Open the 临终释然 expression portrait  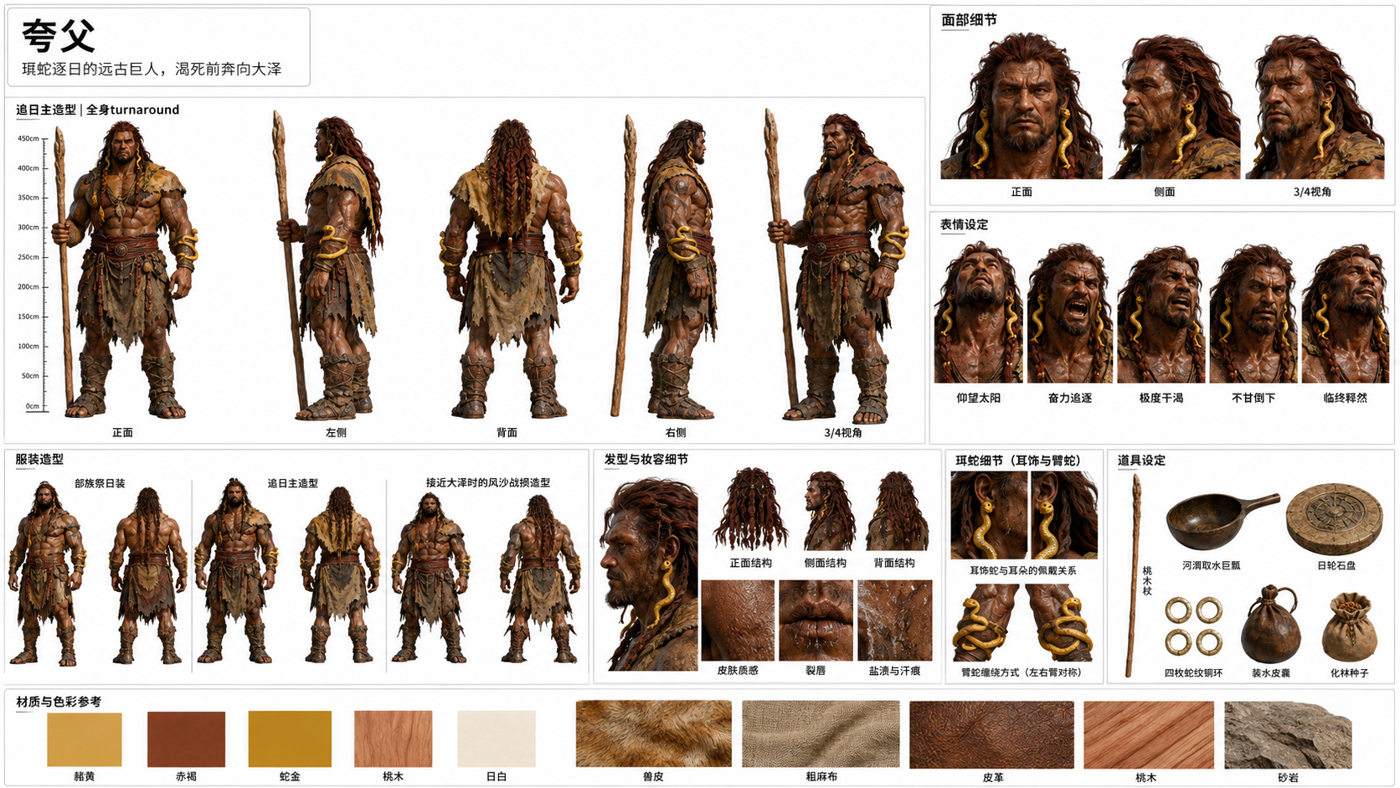pos(1346,313)
